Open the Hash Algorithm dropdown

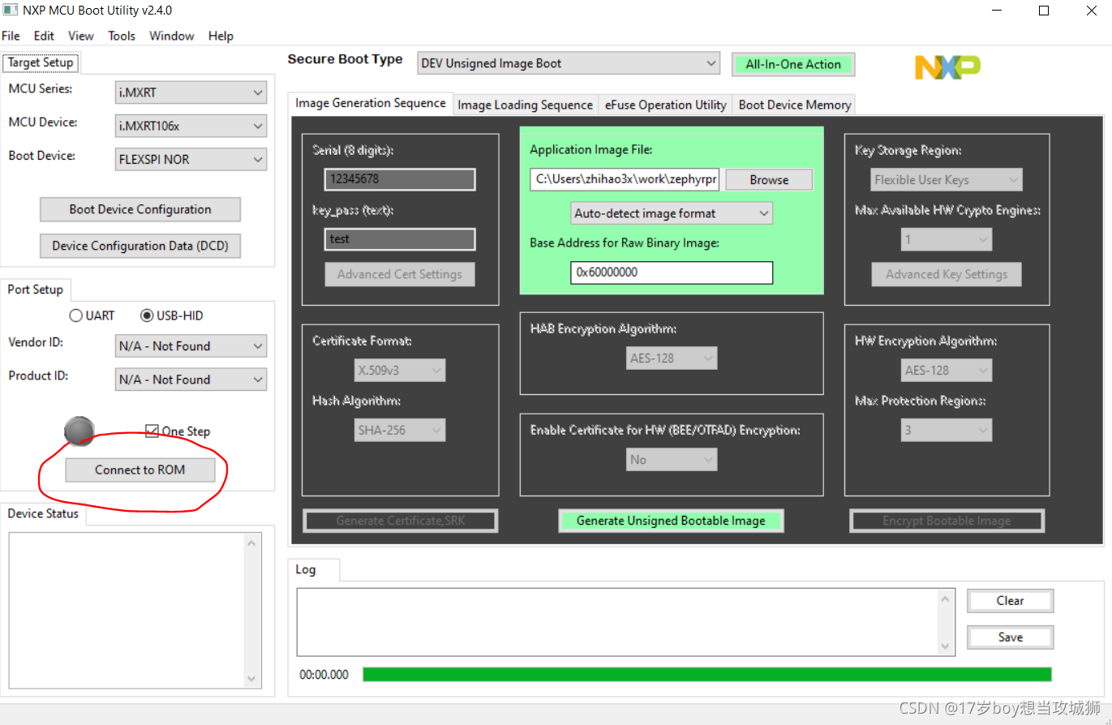pyautogui.click(x=400, y=431)
